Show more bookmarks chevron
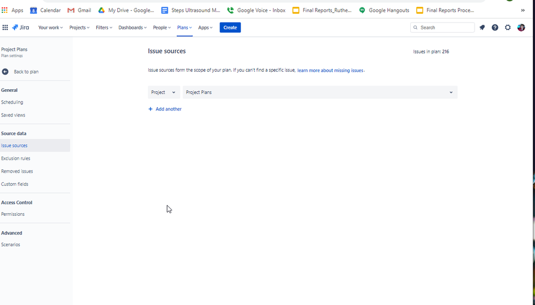535x305 pixels. 523,10
